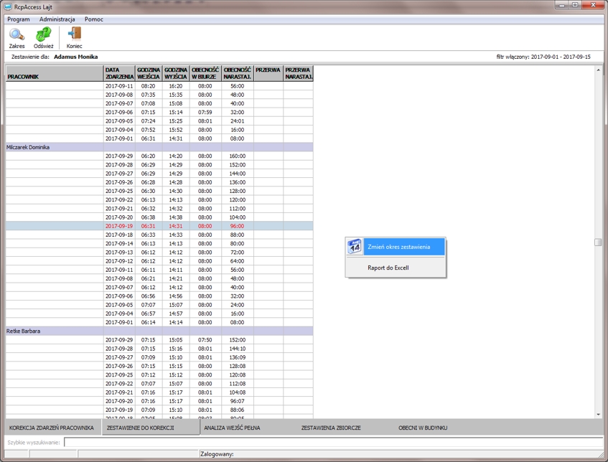608x462 pixels.
Task: Click the scrollbar down arrow
Action: coord(599,415)
